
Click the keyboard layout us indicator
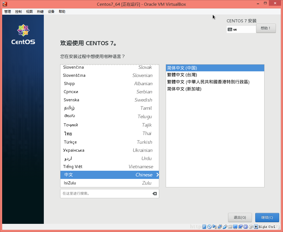pyautogui.click(x=241, y=29)
